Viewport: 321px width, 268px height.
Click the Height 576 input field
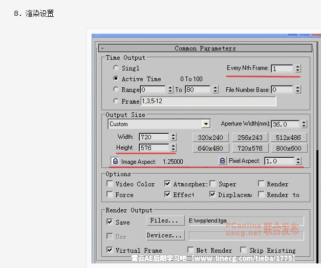(x=154, y=148)
